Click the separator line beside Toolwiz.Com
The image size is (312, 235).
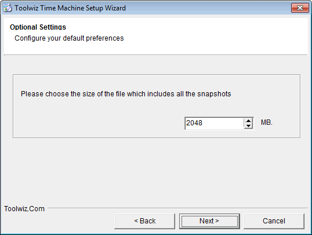coord(177,208)
